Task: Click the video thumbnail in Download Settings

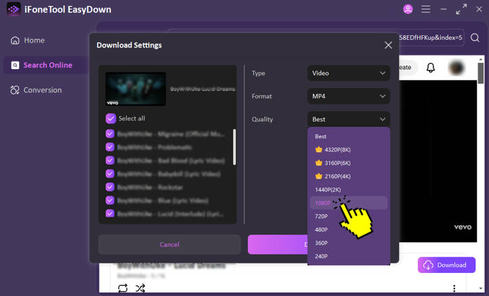Action: coord(135,89)
